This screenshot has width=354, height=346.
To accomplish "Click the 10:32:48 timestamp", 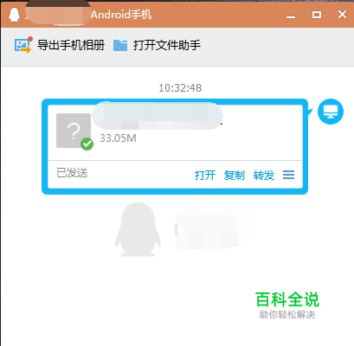I will pyautogui.click(x=180, y=88).
